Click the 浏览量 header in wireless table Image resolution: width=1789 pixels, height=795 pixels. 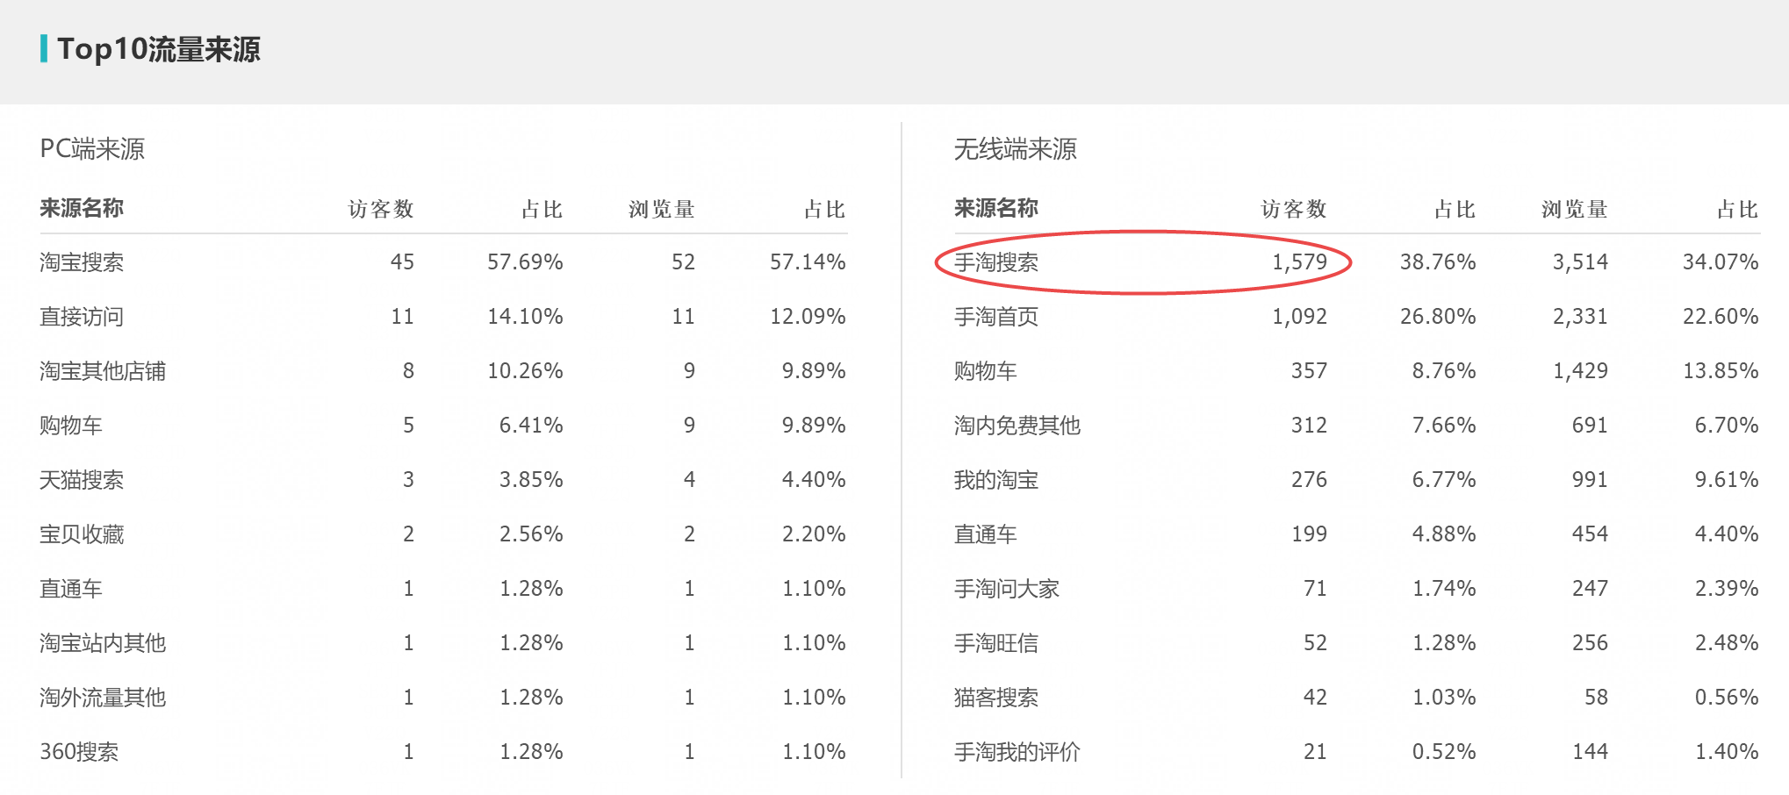click(x=1575, y=209)
